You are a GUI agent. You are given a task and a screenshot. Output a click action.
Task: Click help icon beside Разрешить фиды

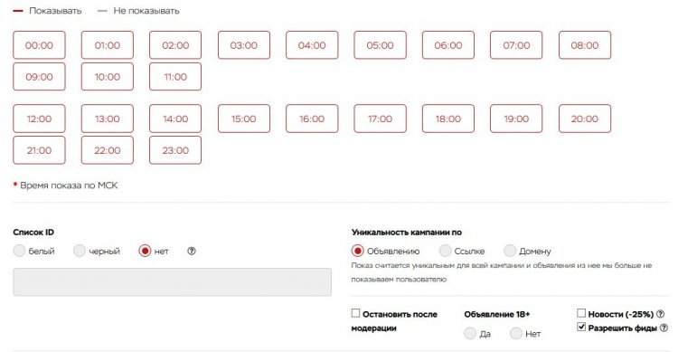click(x=664, y=328)
